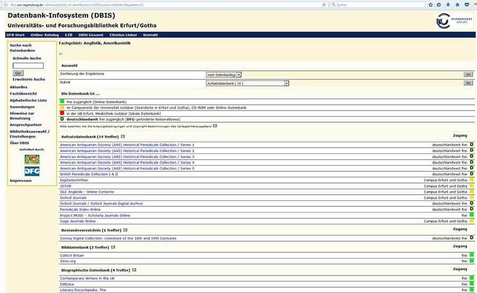This screenshot has height=293, width=477.
Task: Open Kontakt in navigation bar
Action: pos(151,35)
